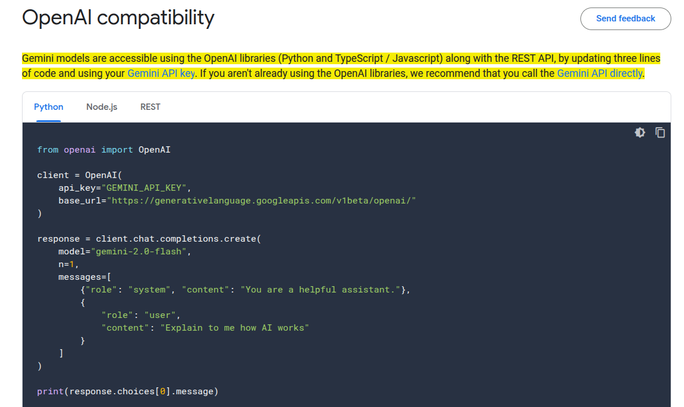Screen dimensions: 684x407
Task: Click the 'n=1,' code line
Action: (68, 264)
